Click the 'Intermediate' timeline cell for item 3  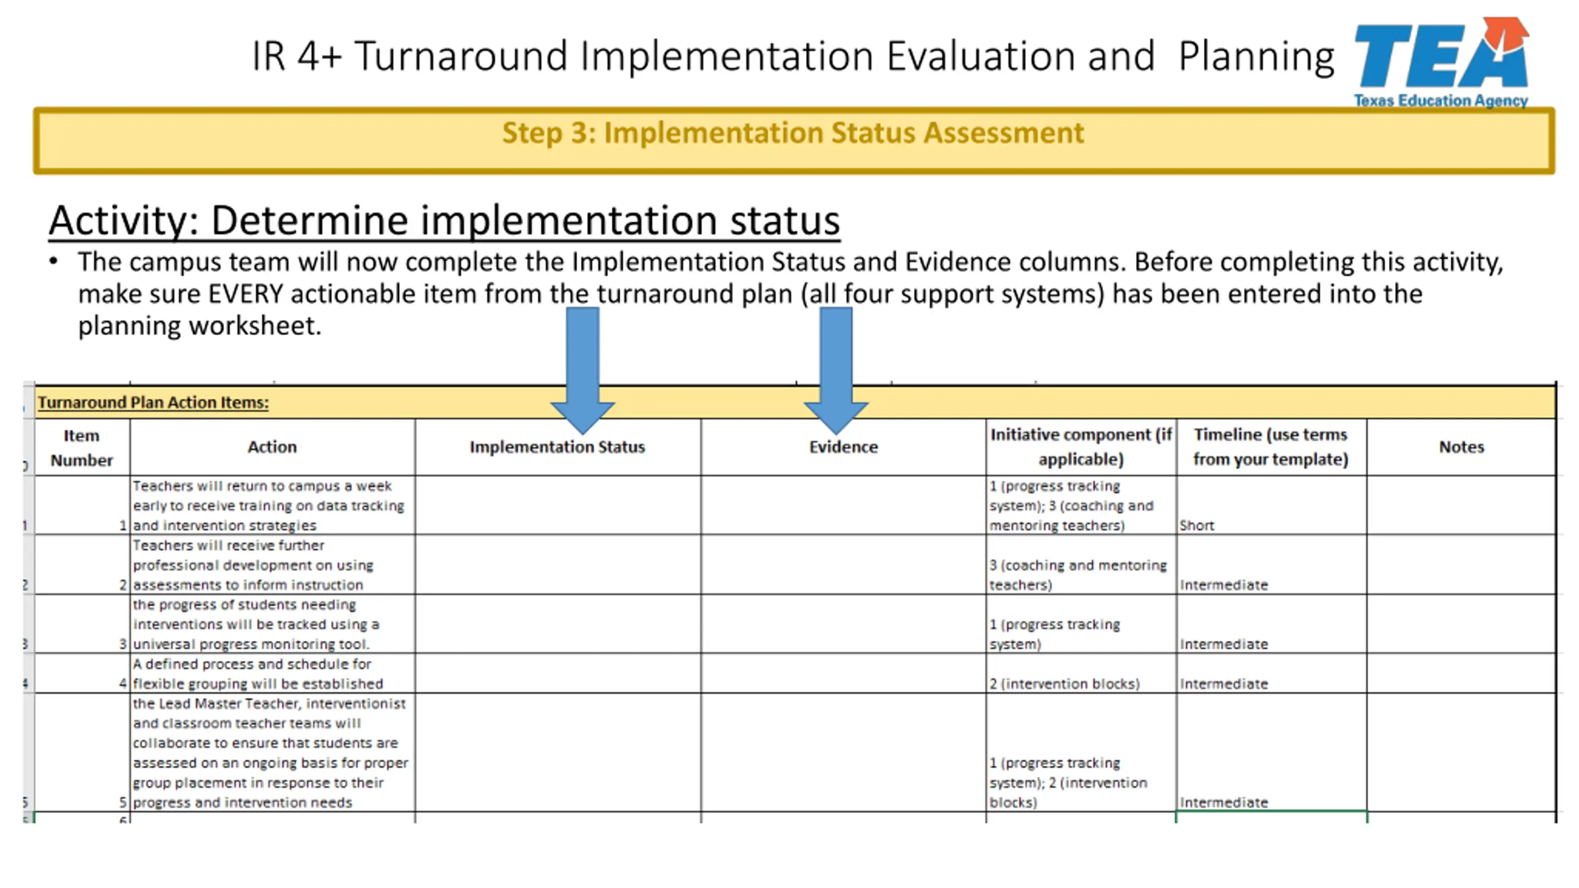click(1271, 624)
